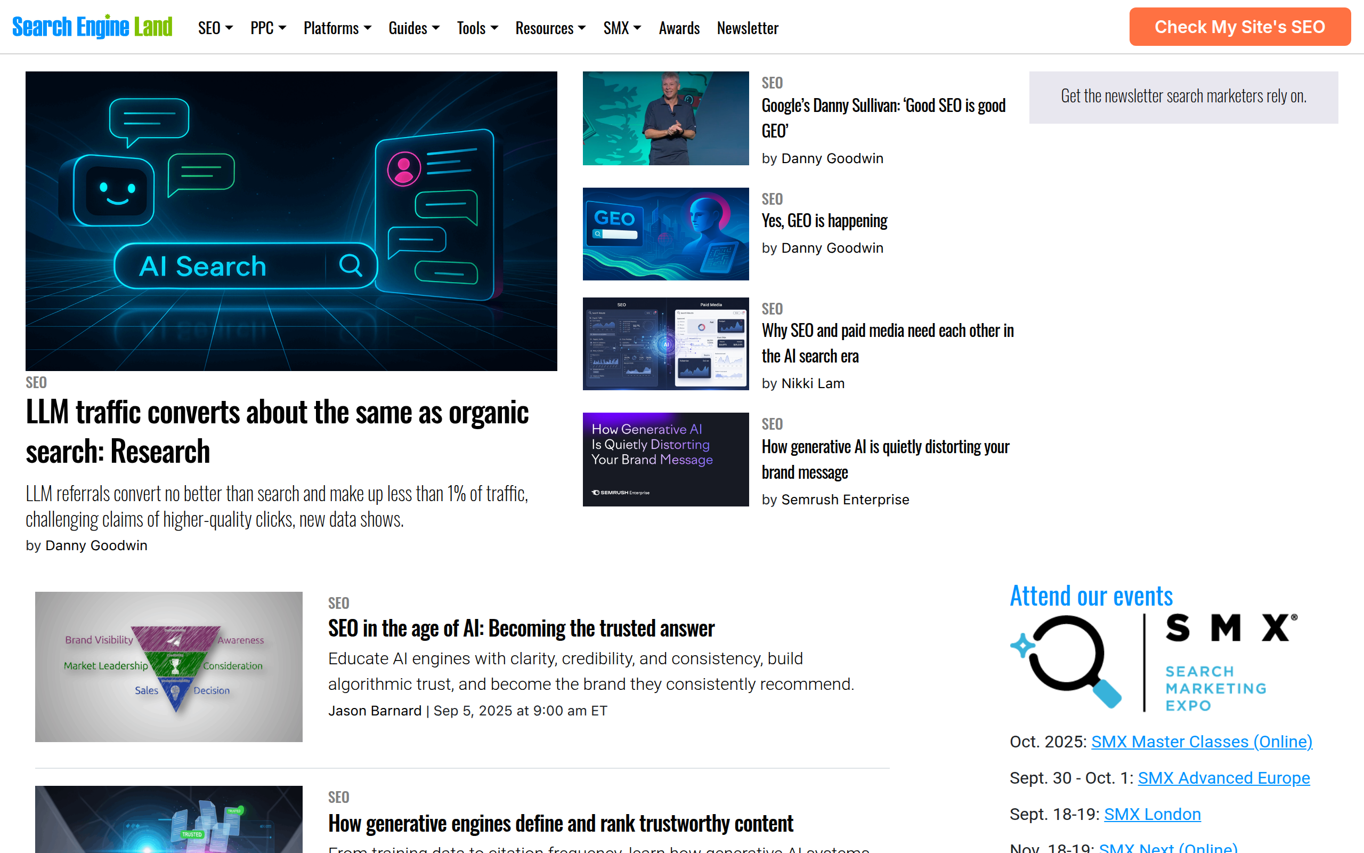Open the Newsletter page
The width and height of the screenshot is (1364, 853).
click(748, 28)
